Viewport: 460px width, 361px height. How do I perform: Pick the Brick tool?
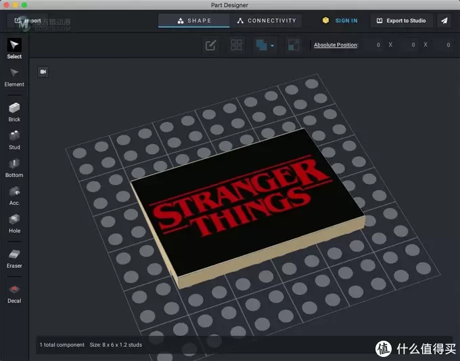point(14,112)
